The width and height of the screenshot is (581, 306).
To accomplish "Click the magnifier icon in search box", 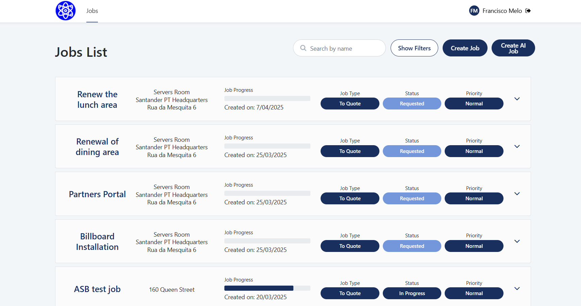I will (x=303, y=48).
